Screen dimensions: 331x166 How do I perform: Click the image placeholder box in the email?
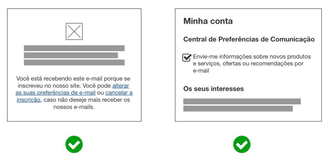(74, 31)
